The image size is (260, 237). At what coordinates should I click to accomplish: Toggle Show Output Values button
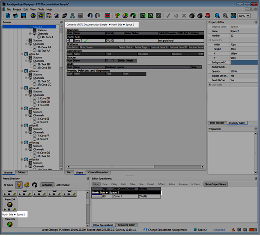215,184
